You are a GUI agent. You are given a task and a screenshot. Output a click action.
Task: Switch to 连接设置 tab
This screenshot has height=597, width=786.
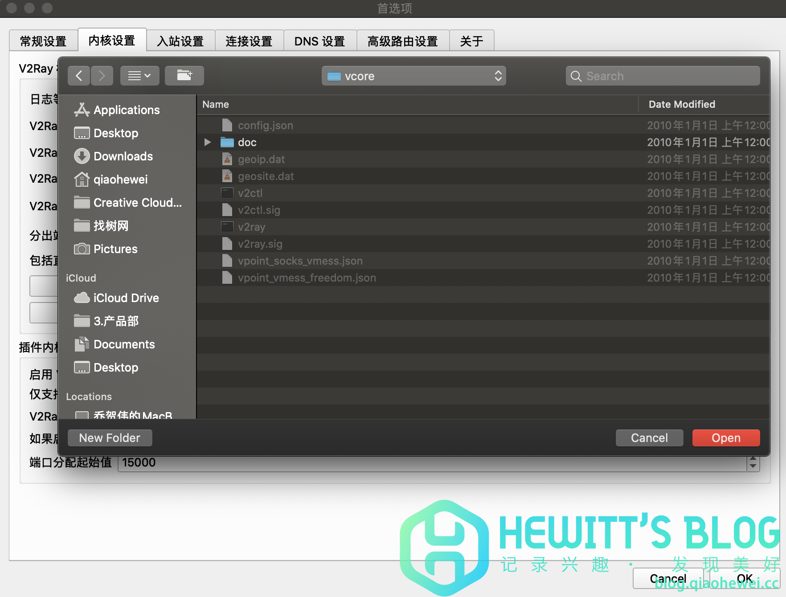click(x=249, y=41)
